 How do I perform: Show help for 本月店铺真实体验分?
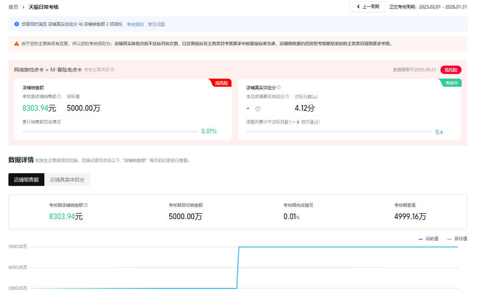coord(287,96)
